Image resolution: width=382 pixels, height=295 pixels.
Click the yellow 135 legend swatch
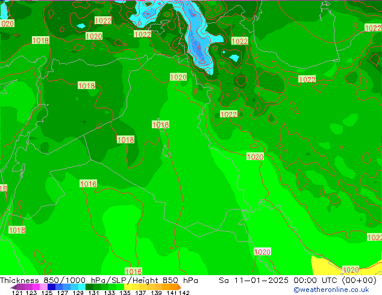point(128,287)
